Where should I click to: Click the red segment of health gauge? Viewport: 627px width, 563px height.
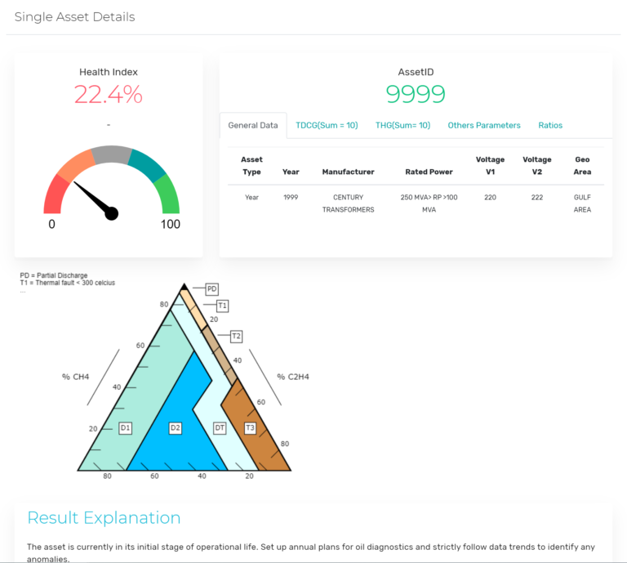point(55,196)
